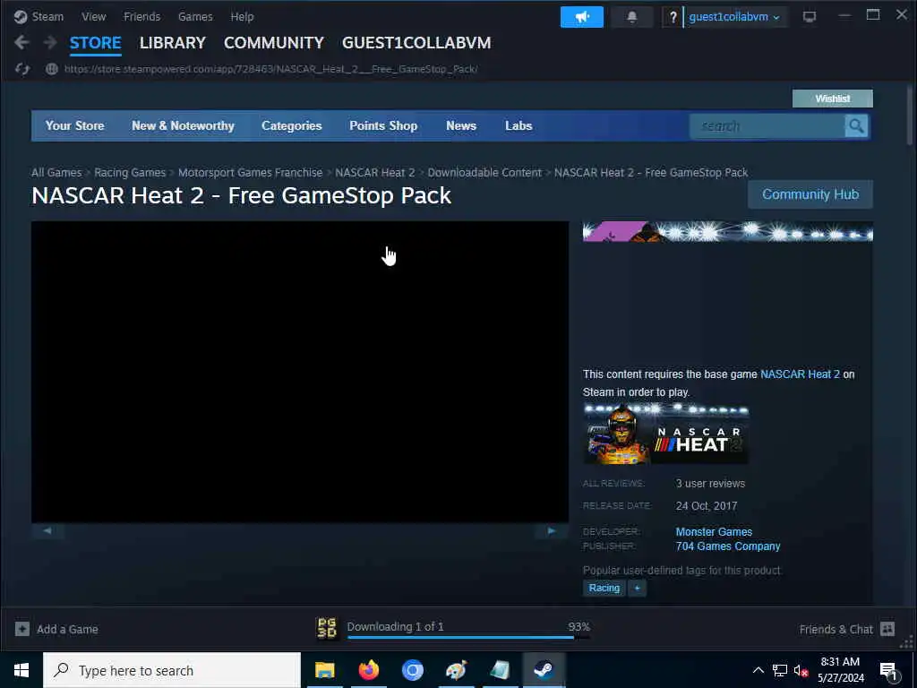This screenshot has height=688, width=917.
Task: Click Add a Game label
Action: click(67, 629)
